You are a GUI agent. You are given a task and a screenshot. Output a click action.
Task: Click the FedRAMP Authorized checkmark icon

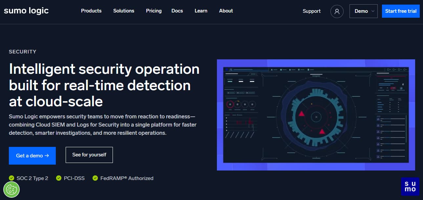pos(95,178)
